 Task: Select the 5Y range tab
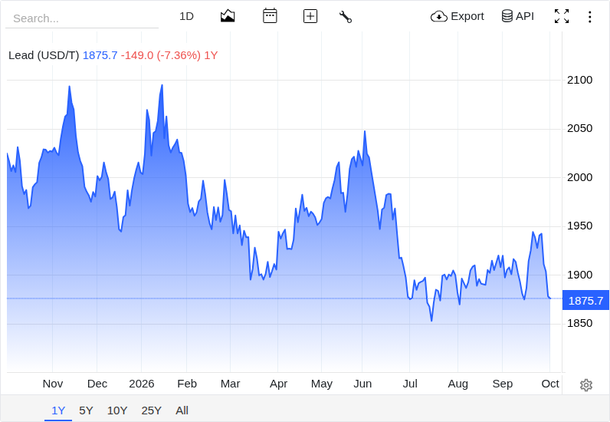[x=86, y=410]
